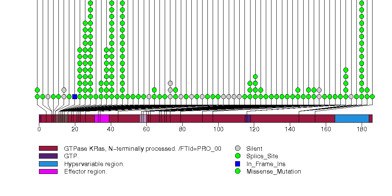Click the Missense_Mutation green circle in legend
The height and width of the screenshot is (196, 392).
pyautogui.click(x=237, y=171)
